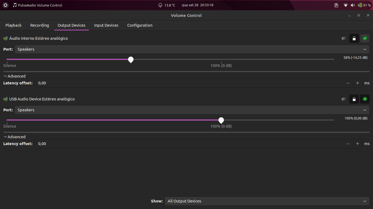Click the Áudio interno Estéreo analógico title
Image resolution: width=373 pixels, height=209 pixels.
[x=39, y=38]
